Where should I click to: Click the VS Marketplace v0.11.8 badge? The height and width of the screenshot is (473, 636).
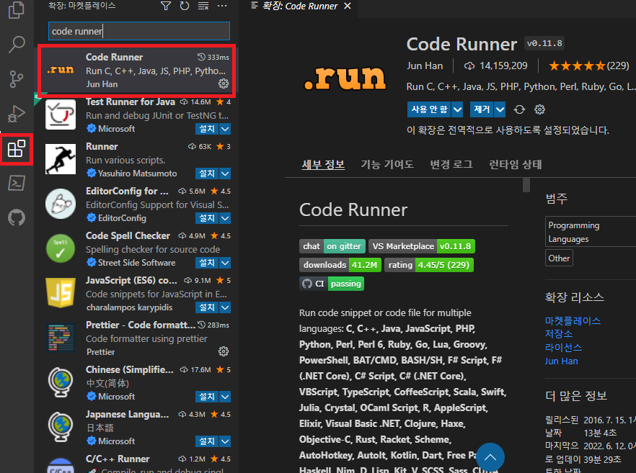click(421, 246)
